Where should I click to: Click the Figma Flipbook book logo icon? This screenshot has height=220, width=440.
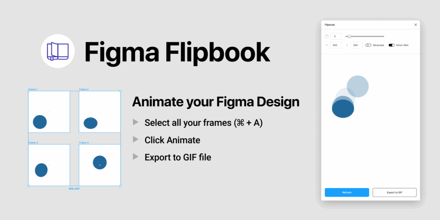point(58,51)
